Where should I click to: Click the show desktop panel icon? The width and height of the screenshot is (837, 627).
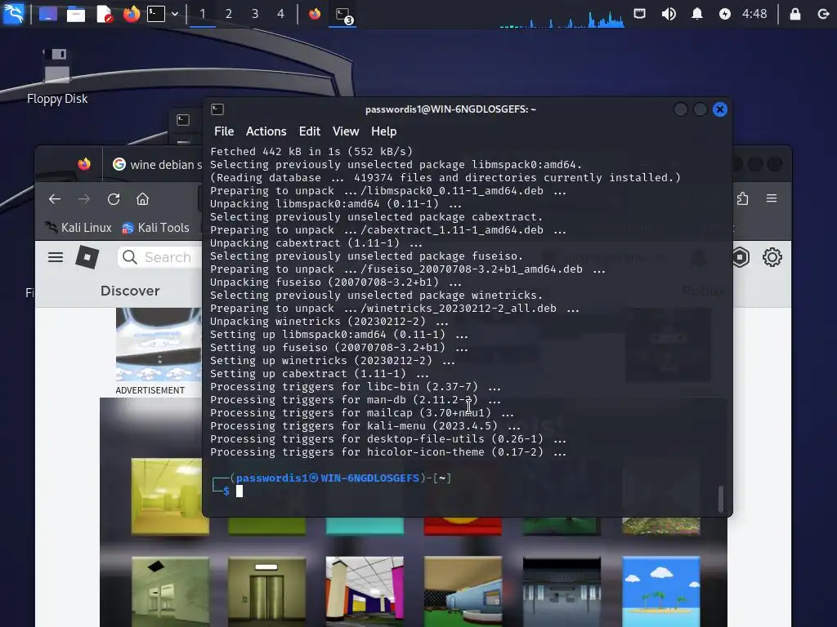click(47, 14)
